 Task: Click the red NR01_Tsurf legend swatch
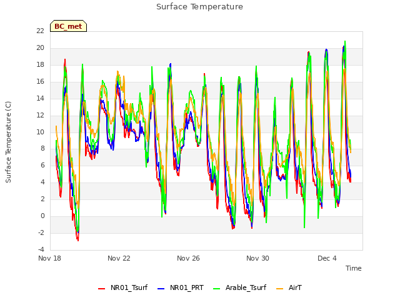click(101, 289)
